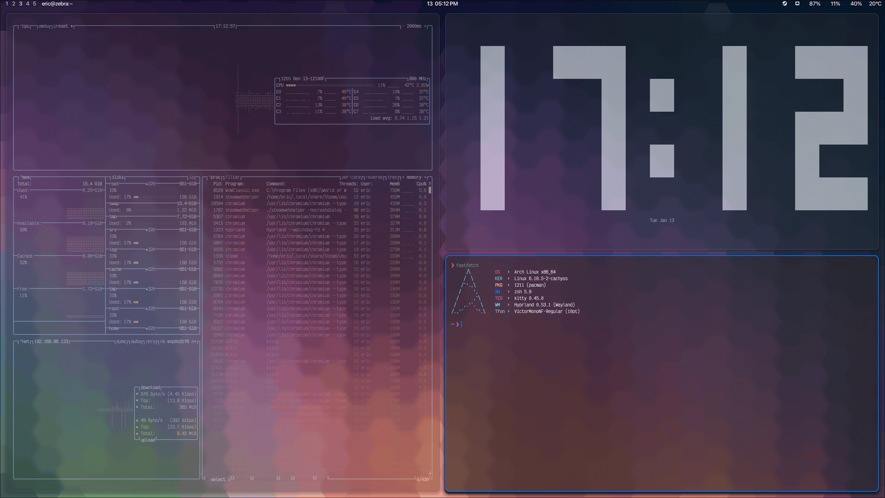This screenshot has height=498, width=885.
Task: Click the process list scrollbar handle
Action: coord(430,190)
